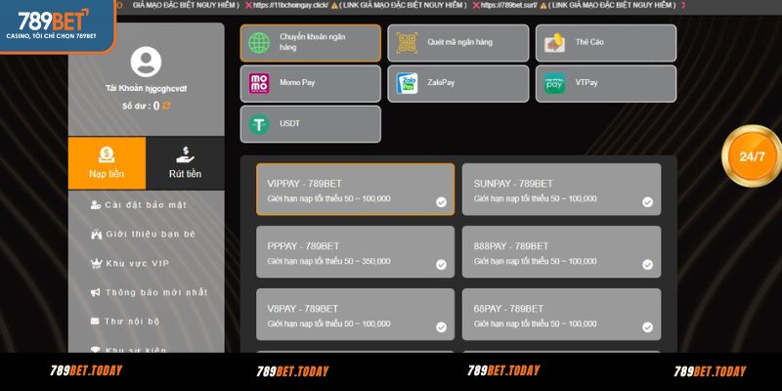This screenshot has height=391, width=782.
Task: Click the user profile avatar icon
Action: pyautogui.click(x=146, y=63)
